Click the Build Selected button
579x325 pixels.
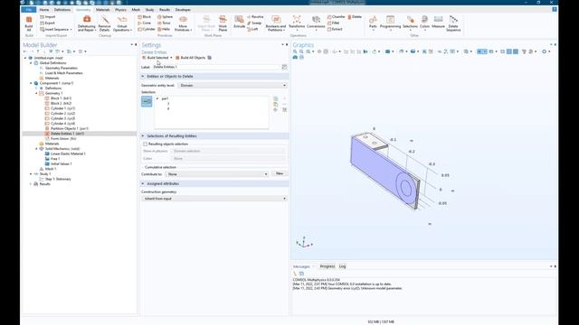(x=155, y=58)
